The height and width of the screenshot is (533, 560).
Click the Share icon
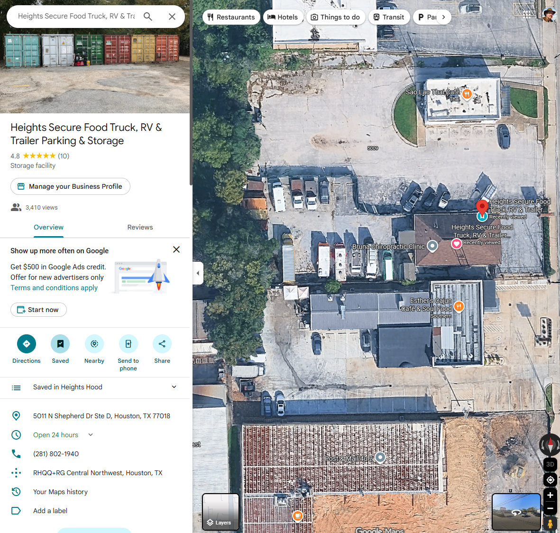162,344
